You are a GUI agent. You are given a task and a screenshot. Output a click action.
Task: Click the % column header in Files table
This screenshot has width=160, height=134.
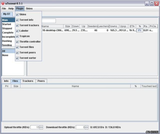click(x=135, y=86)
